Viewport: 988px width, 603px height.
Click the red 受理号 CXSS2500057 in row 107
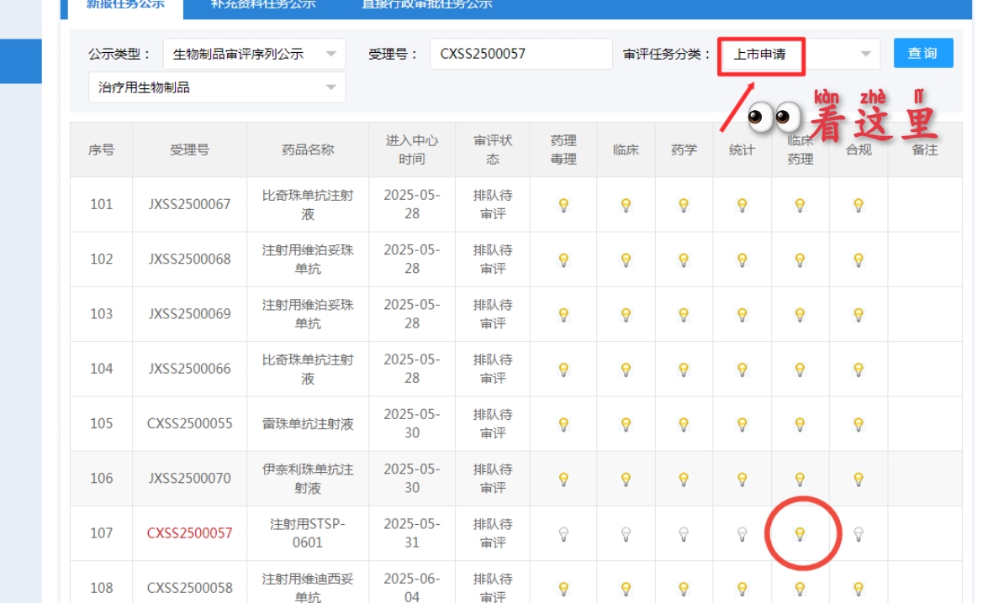pos(190,533)
